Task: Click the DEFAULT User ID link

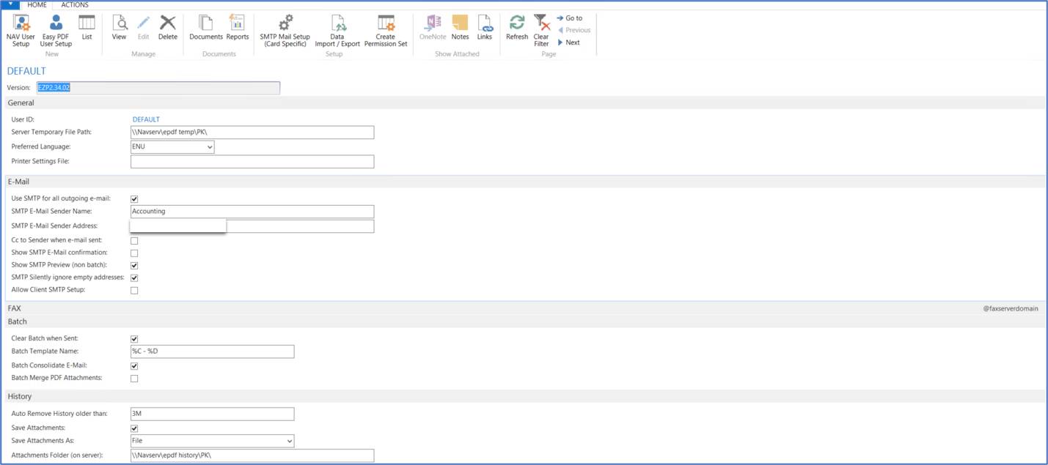Action: [146, 119]
